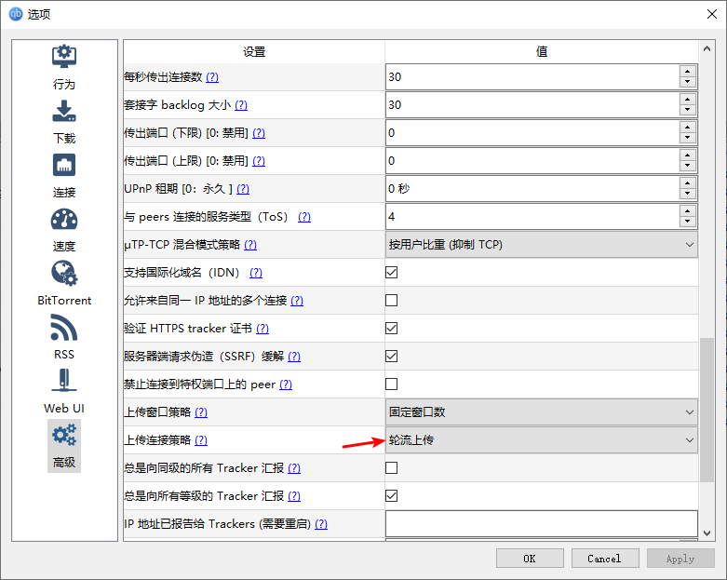Toggle 验证 HTTPS tracker 证书 checkbox

[x=392, y=329]
